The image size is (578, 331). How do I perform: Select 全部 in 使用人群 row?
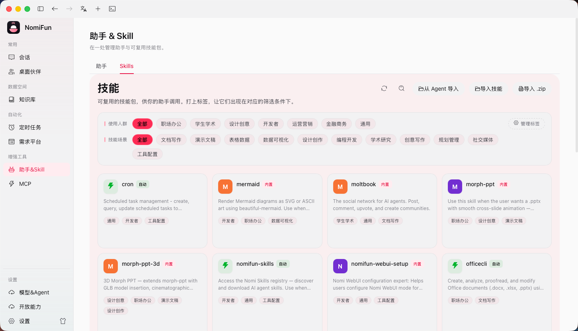click(143, 124)
